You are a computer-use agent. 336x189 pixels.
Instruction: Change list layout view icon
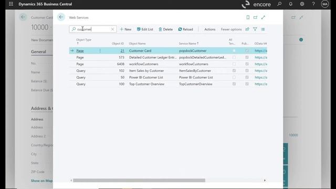(x=263, y=29)
